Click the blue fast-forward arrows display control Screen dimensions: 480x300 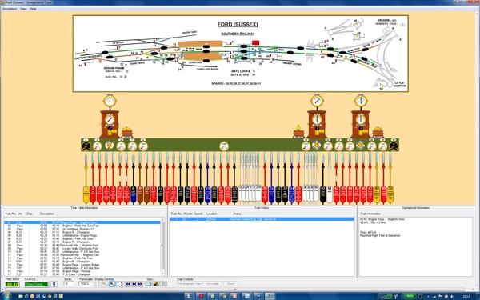(x=140, y=284)
